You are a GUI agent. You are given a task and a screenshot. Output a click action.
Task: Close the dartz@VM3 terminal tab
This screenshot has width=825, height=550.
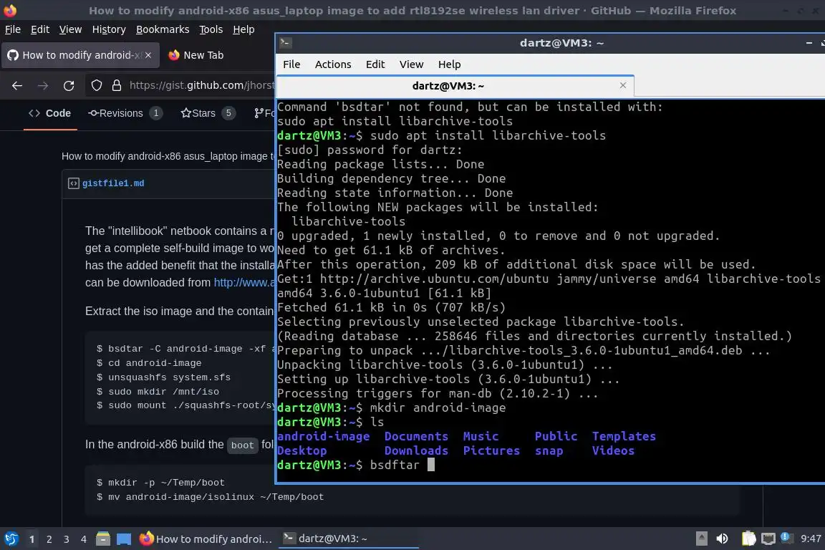tap(623, 85)
